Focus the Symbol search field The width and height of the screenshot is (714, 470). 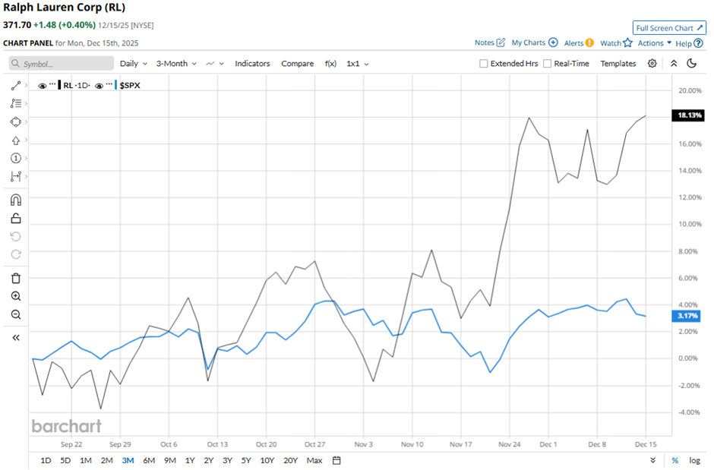(x=62, y=63)
